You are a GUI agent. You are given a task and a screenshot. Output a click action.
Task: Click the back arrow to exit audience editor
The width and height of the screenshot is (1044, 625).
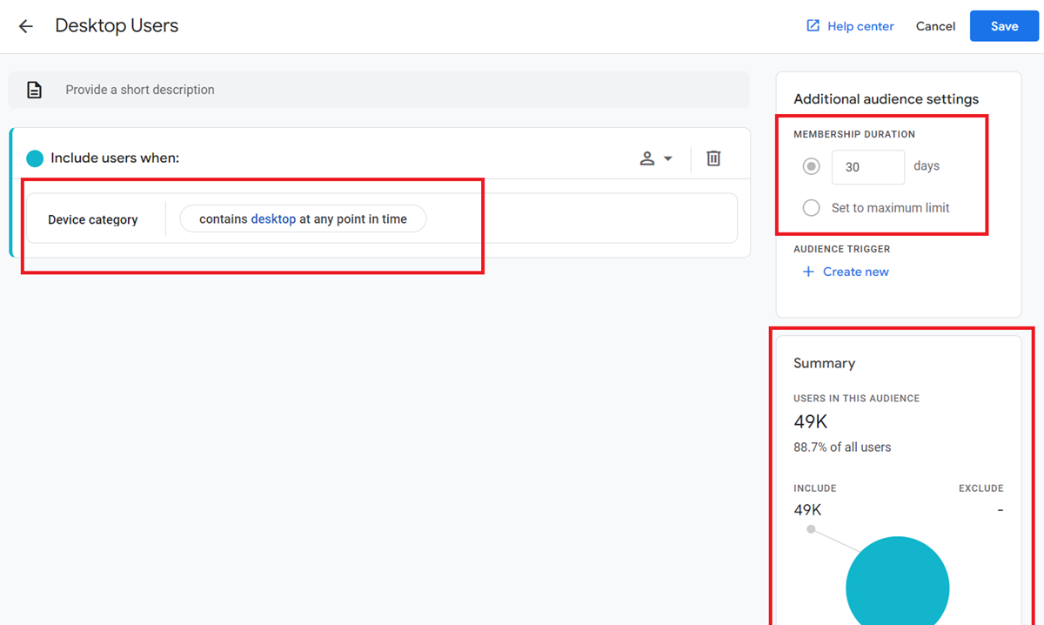pyautogui.click(x=25, y=26)
